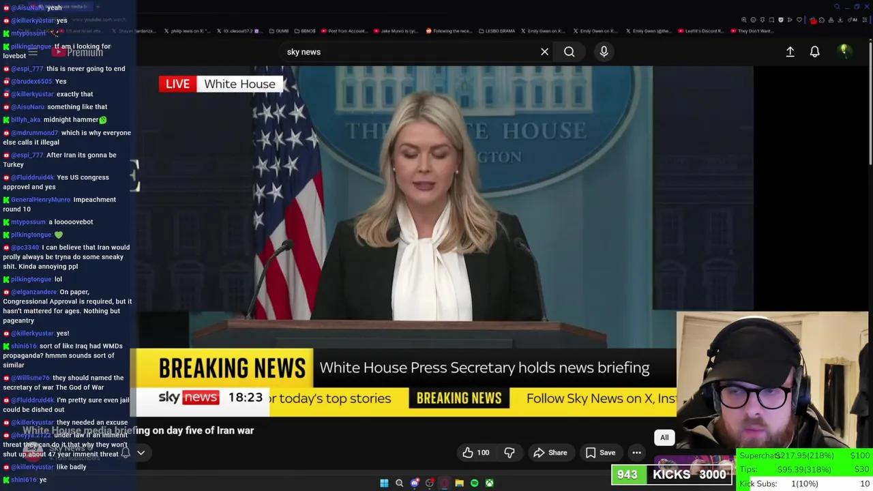This screenshot has height=491, width=873.
Task: Click the browser zoom icon in address bar
Action: pyautogui.click(x=743, y=20)
